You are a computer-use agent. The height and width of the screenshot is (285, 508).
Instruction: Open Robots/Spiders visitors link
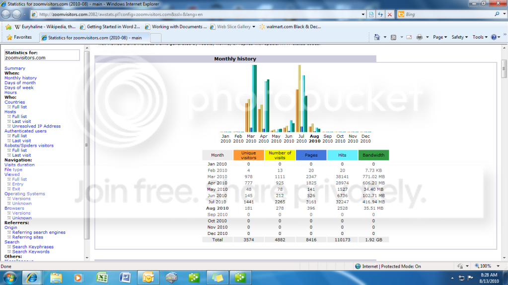[29, 146]
